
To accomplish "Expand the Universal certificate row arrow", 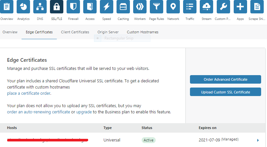I will [258, 140].
